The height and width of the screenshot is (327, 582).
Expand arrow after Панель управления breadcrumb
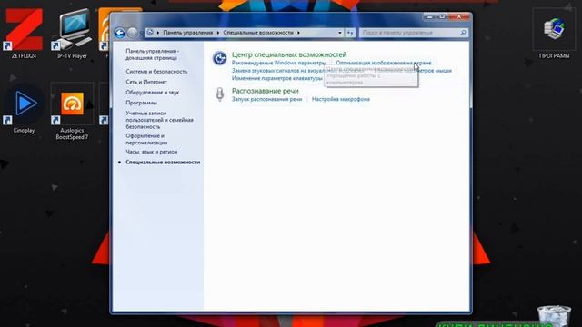218,33
